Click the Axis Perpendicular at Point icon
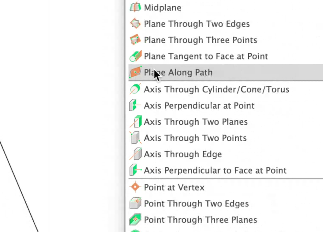Image resolution: width=323 pixels, height=232 pixels. pyautogui.click(x=135, y=106)
